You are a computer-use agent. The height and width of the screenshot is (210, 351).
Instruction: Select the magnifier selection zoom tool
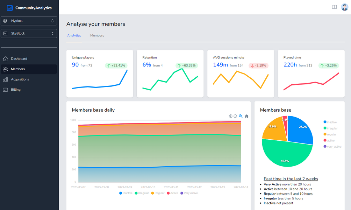pyautogui.click(x=241, y=116)
